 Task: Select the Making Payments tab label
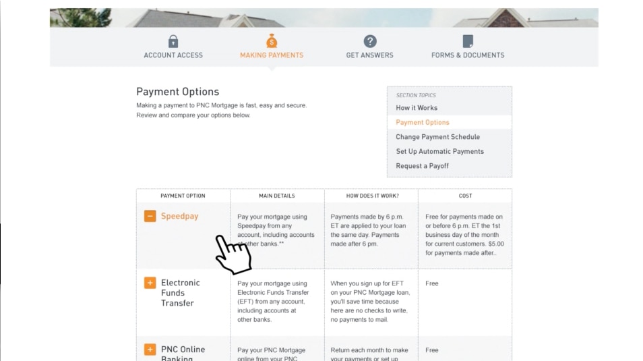click(272, 55)
